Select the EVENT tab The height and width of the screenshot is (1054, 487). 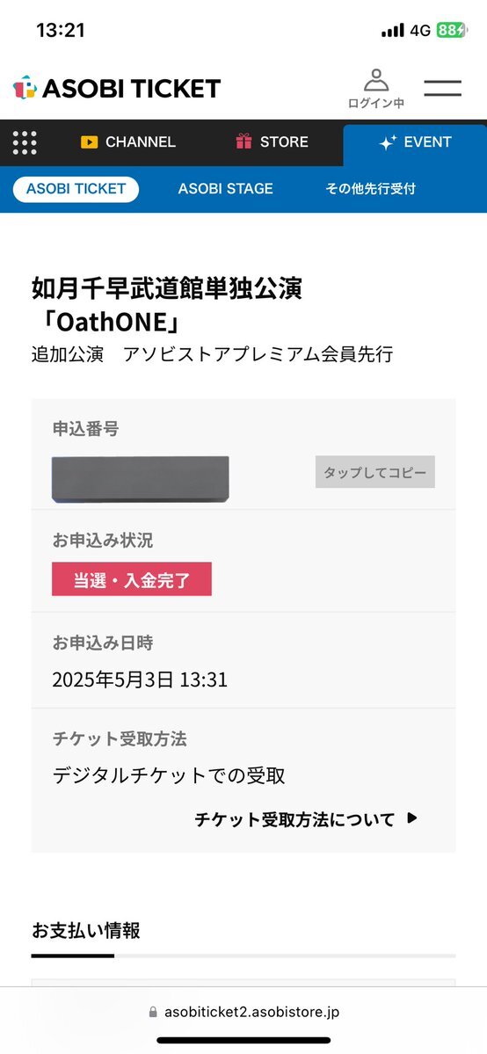tap(415, 143)
